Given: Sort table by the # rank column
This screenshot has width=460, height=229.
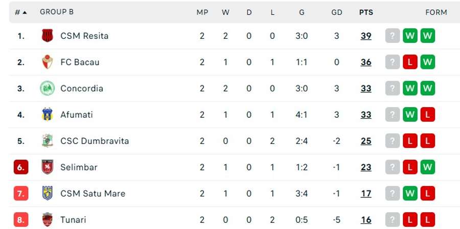Looking at the screenshot, I should [x=21, y=12].
